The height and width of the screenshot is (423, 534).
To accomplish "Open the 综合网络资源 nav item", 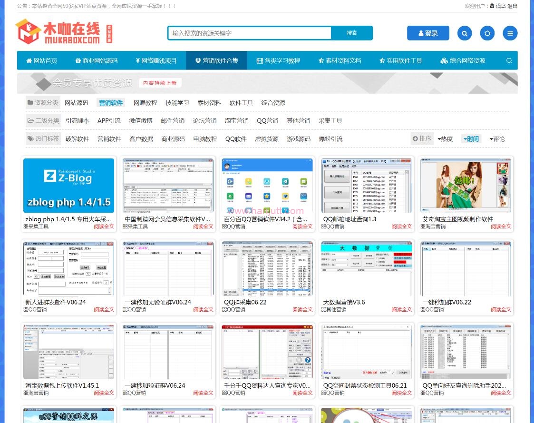I will (463, 61).
